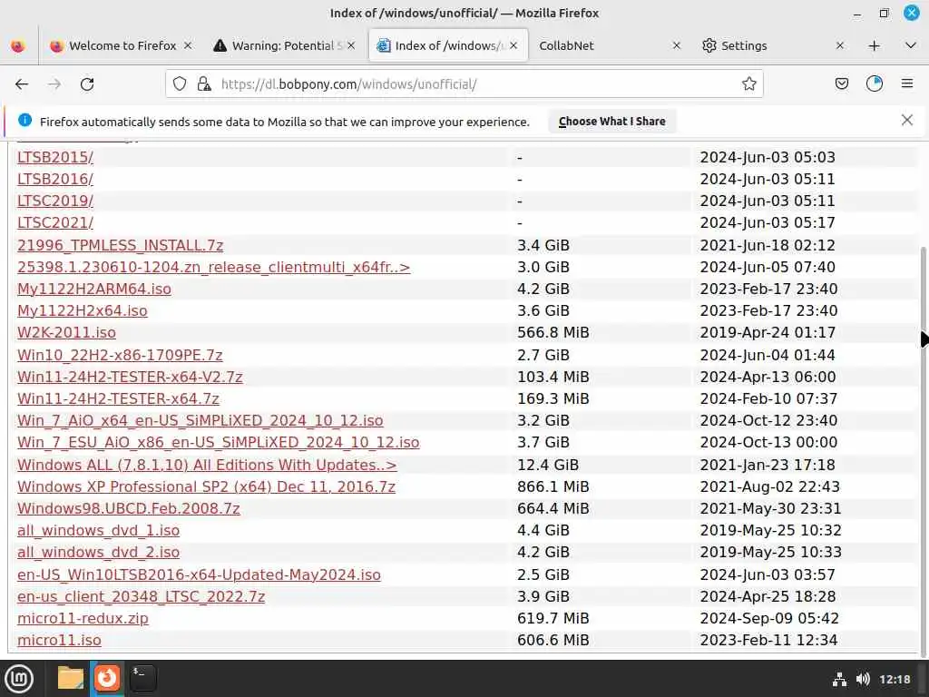Download 25398.1.230610-1204.zn_release file
Screen dimensions: 929x697
(x=214, y=268)
